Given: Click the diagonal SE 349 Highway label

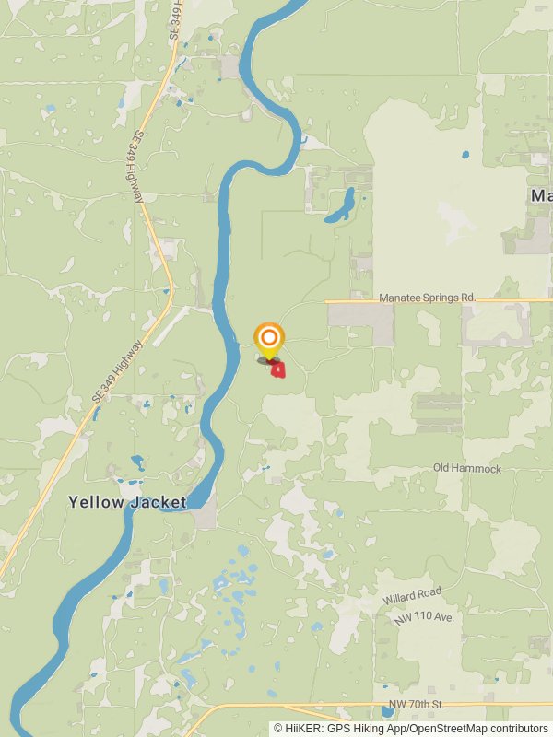Looking at the screenshot, I should point(117,371).
